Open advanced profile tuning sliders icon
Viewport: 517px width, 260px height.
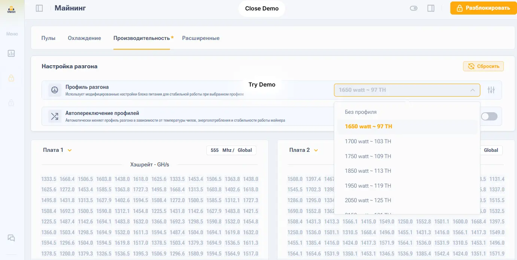click(x=491, y=90)
